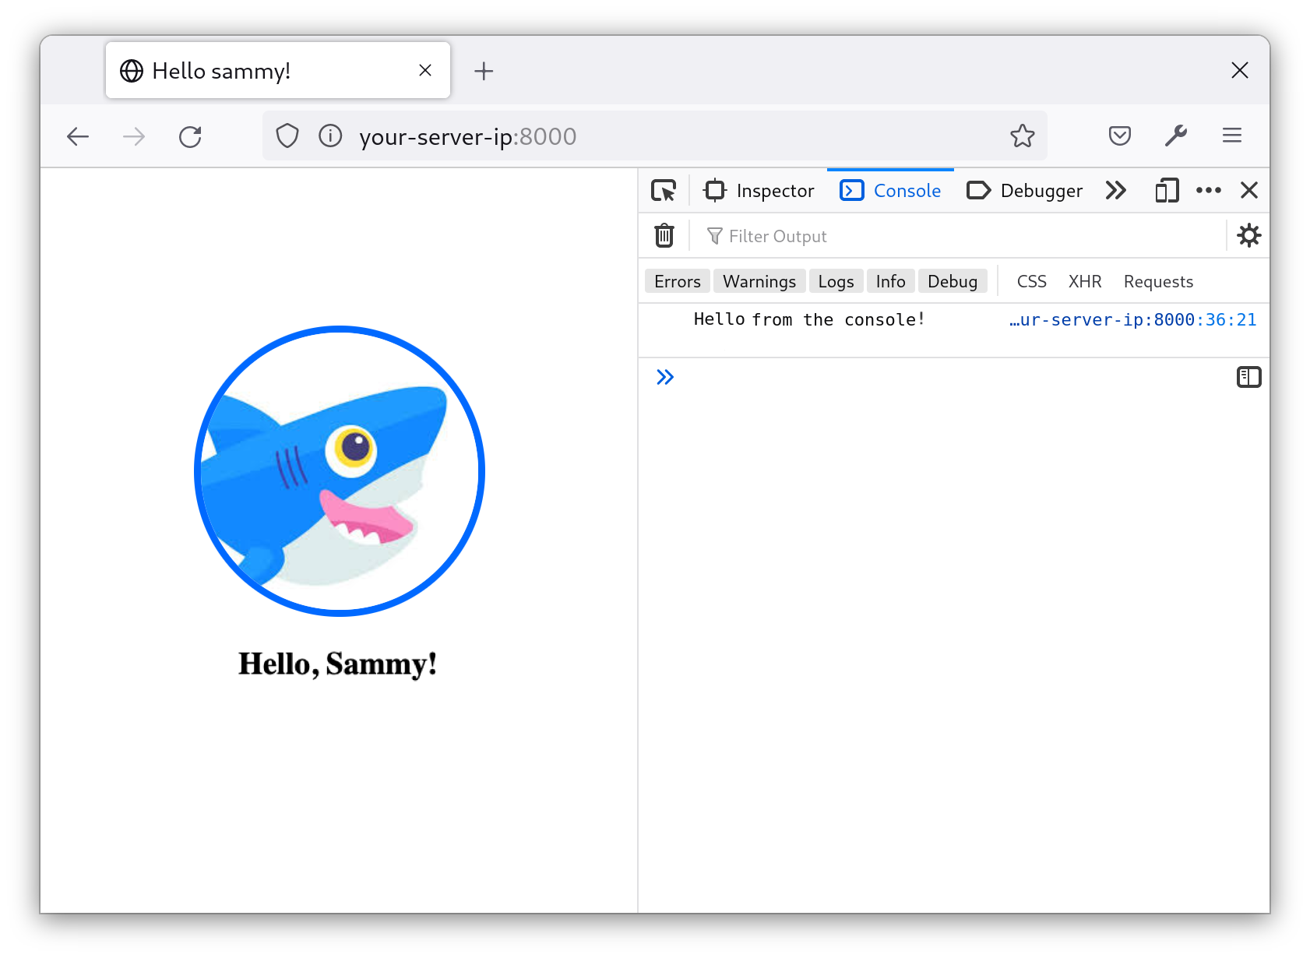
Task: Click the address bar URL
Action: point(467,136)
